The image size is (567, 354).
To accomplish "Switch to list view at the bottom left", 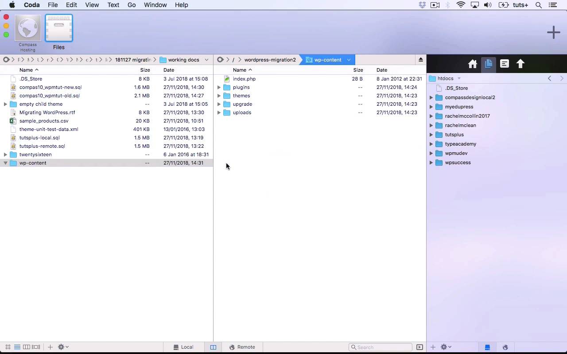I will coord(17,347).
